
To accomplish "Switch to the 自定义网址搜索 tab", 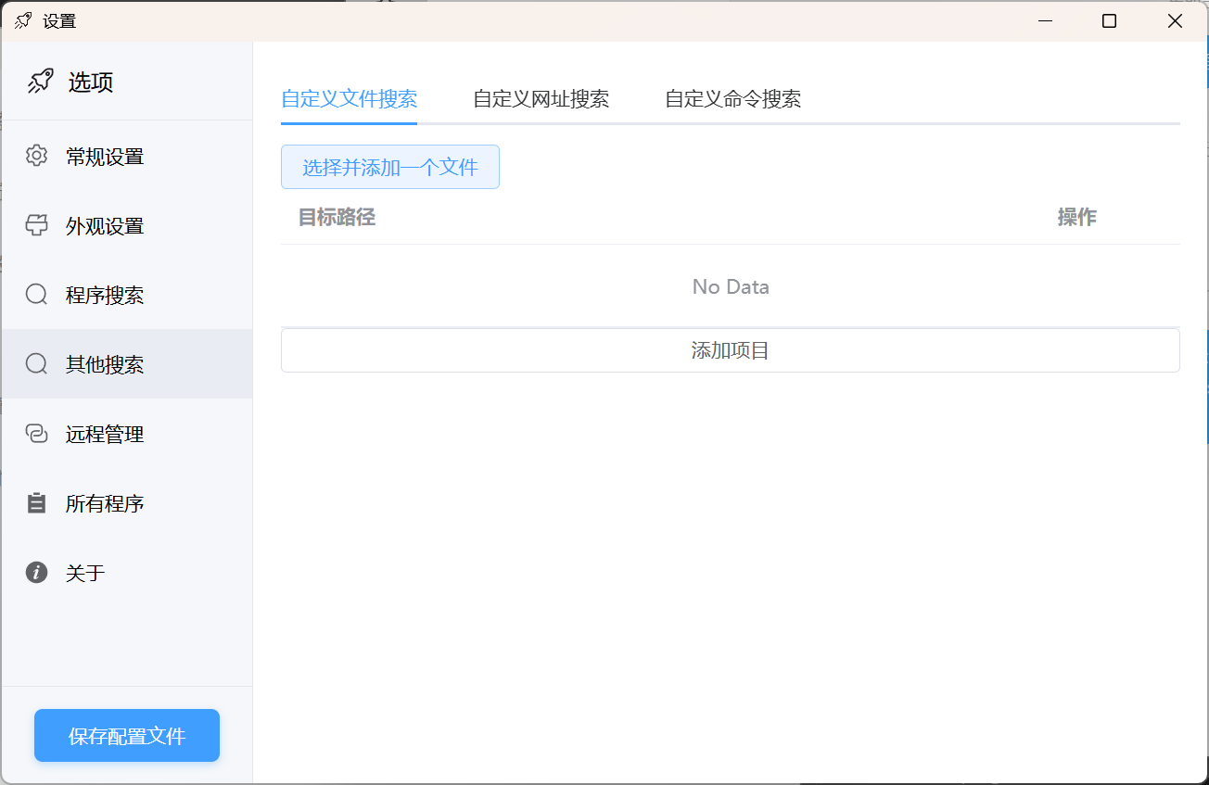I will pyautogui.click(x=541, y=99).
